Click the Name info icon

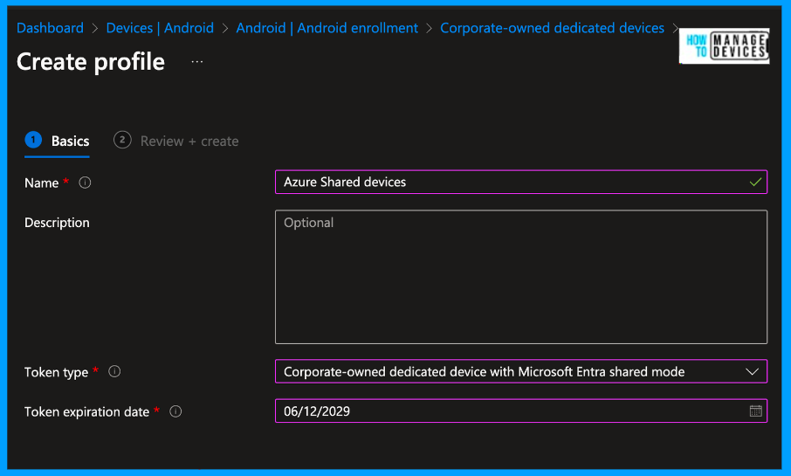[85, 183]
